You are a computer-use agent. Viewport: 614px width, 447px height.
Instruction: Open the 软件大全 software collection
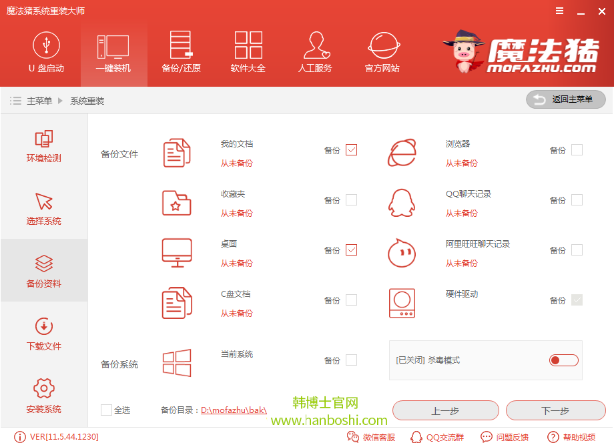(248, 53)
